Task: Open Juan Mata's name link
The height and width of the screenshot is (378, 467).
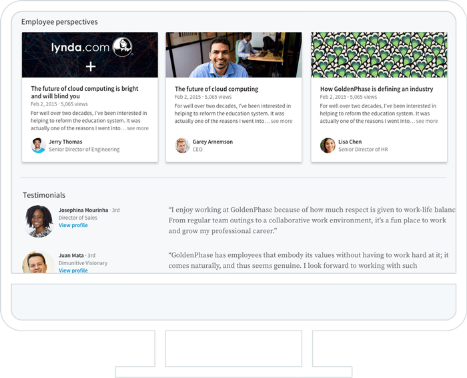Action: coord(71,255)
